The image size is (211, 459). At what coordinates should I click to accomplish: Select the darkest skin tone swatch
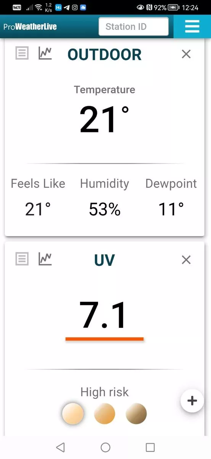click(136, 413)
